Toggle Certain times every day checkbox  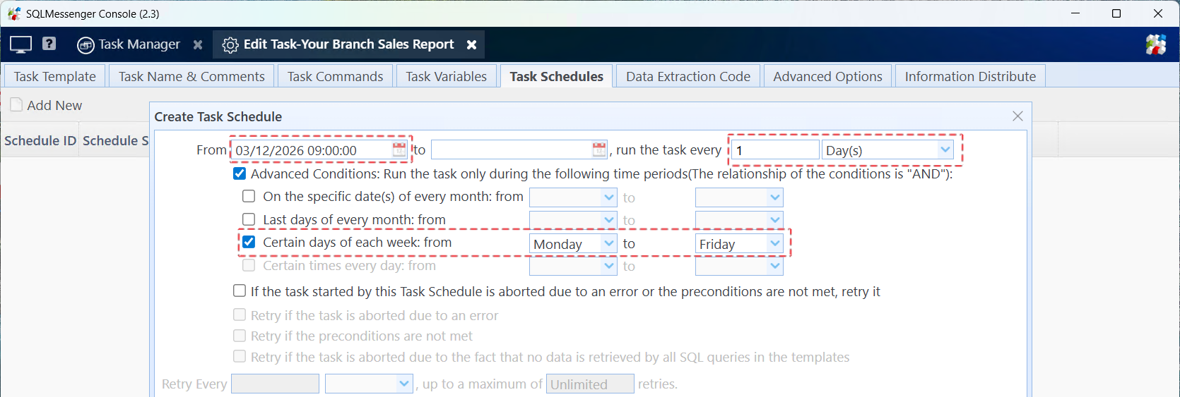(x=249, y=265)
